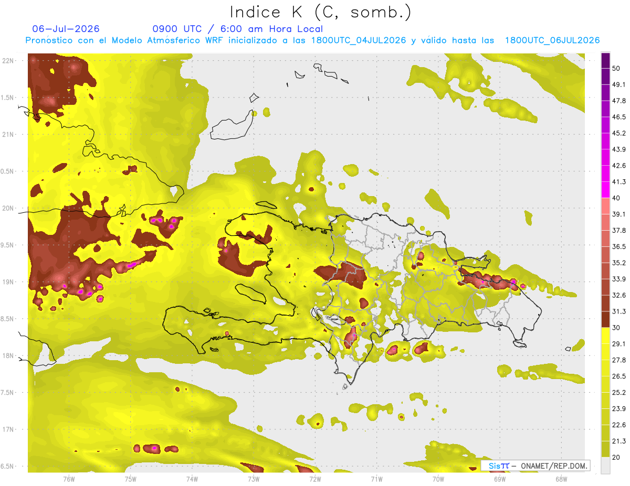
Task: Click the dark purple swatch beside legend value 50
Action: 605,61
